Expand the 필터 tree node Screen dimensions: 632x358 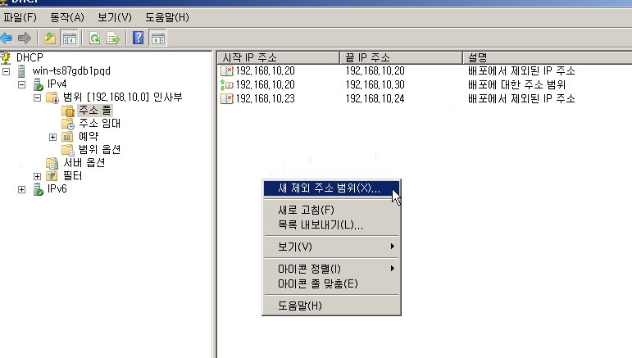point(37,176)
